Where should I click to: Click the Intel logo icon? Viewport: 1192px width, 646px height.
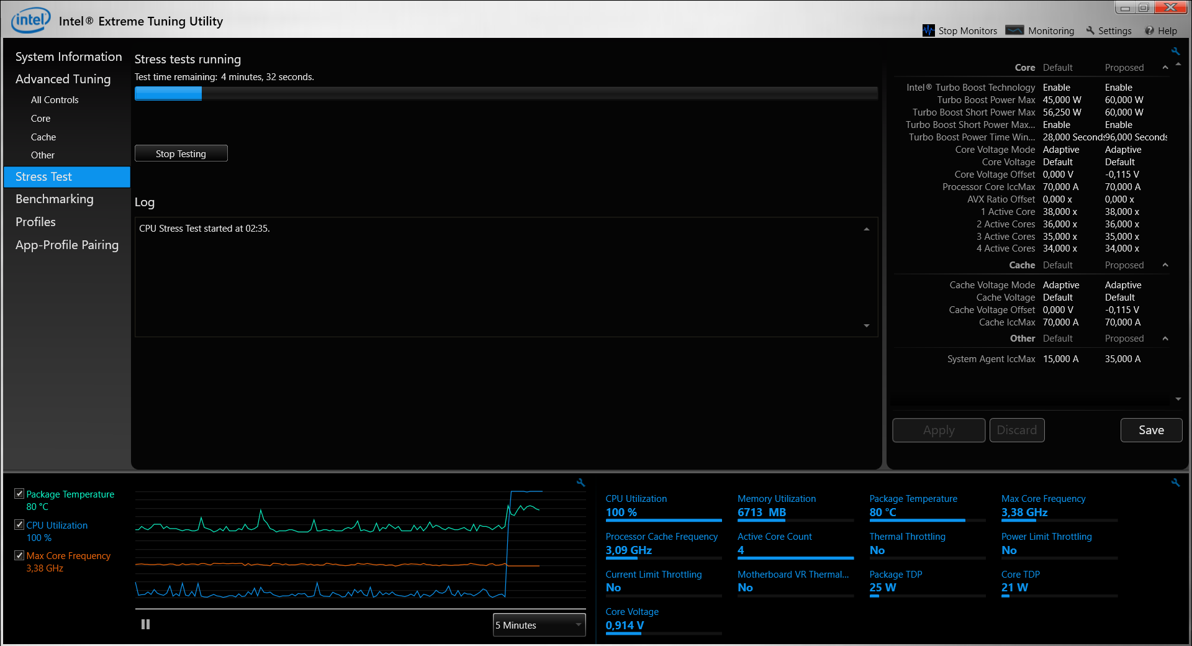[30, 20]
